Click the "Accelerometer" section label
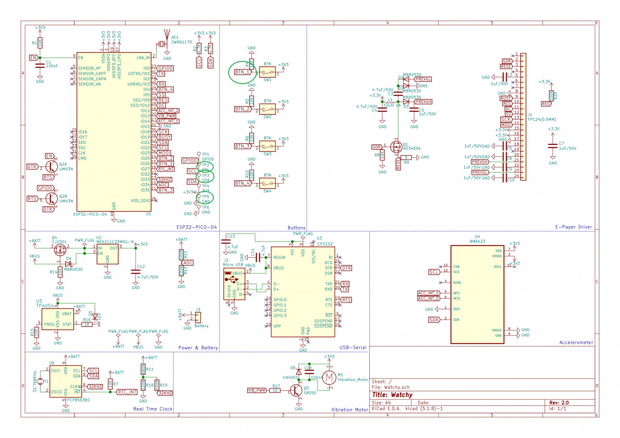Viewport: 620px width, 438px height. click(x=576, y=342)
